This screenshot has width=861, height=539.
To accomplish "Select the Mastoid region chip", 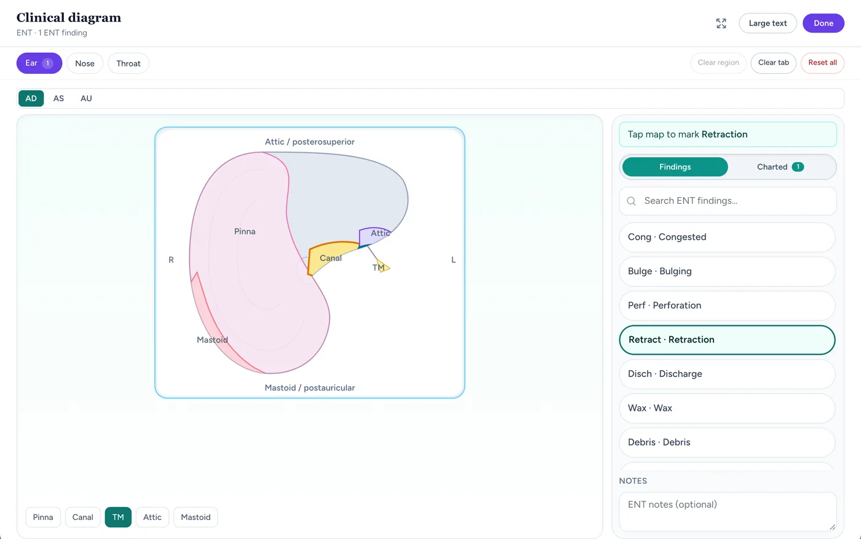I will (x=196, y=518).
